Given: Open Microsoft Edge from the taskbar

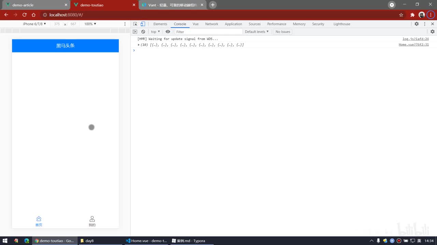Looking at the screenshot, I should tap(27, 241).
